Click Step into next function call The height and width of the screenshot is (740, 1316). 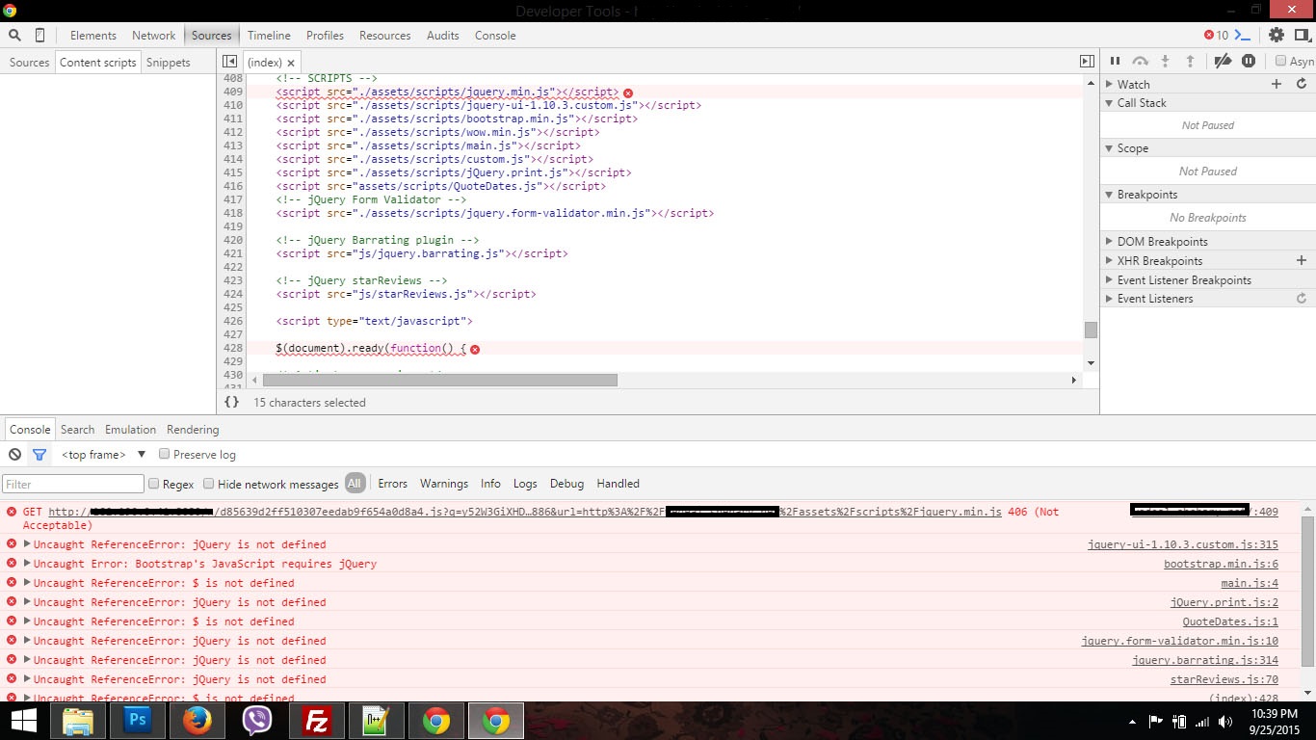click(x=1165, y=62)
